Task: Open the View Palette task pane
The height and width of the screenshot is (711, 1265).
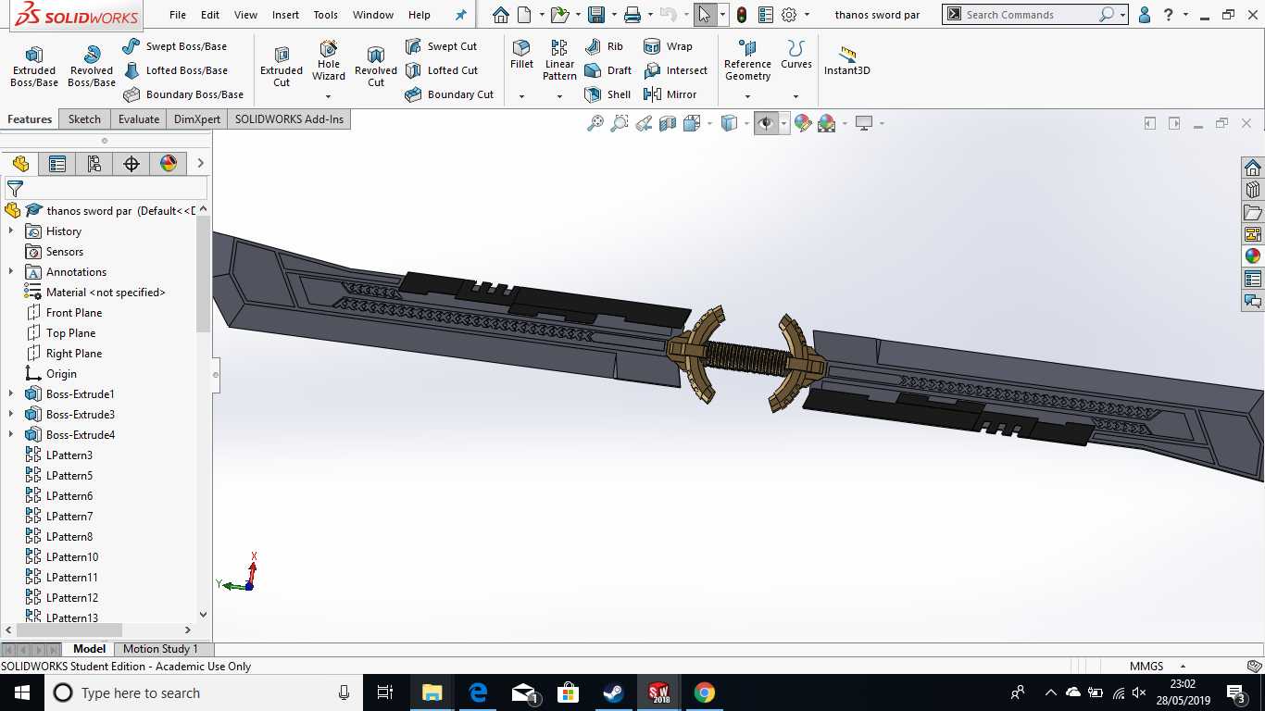Action: tap(1253, 234)
